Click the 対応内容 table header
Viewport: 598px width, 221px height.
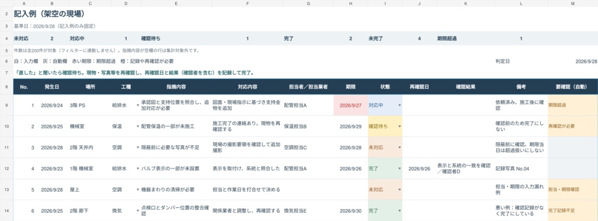click(x=248, y=87)
